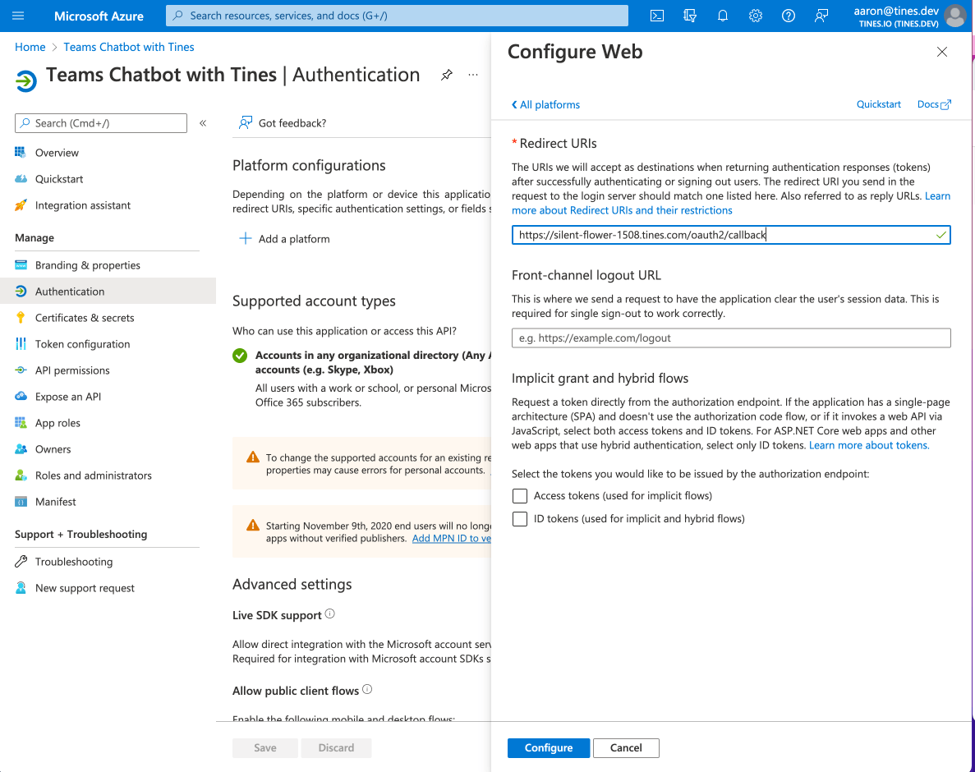Enable ID tokens checkbox
The width and height of the screenshot is (975, 772).
(x=520, y=519)
